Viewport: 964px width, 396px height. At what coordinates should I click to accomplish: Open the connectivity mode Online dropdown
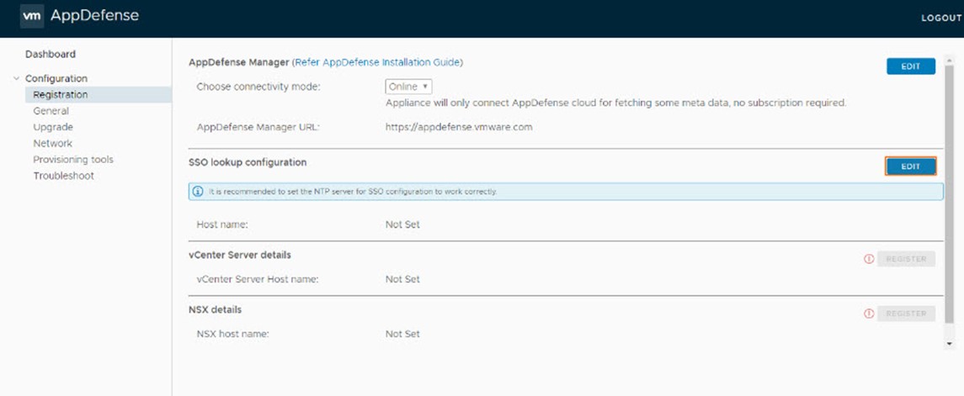pos(408,87)
